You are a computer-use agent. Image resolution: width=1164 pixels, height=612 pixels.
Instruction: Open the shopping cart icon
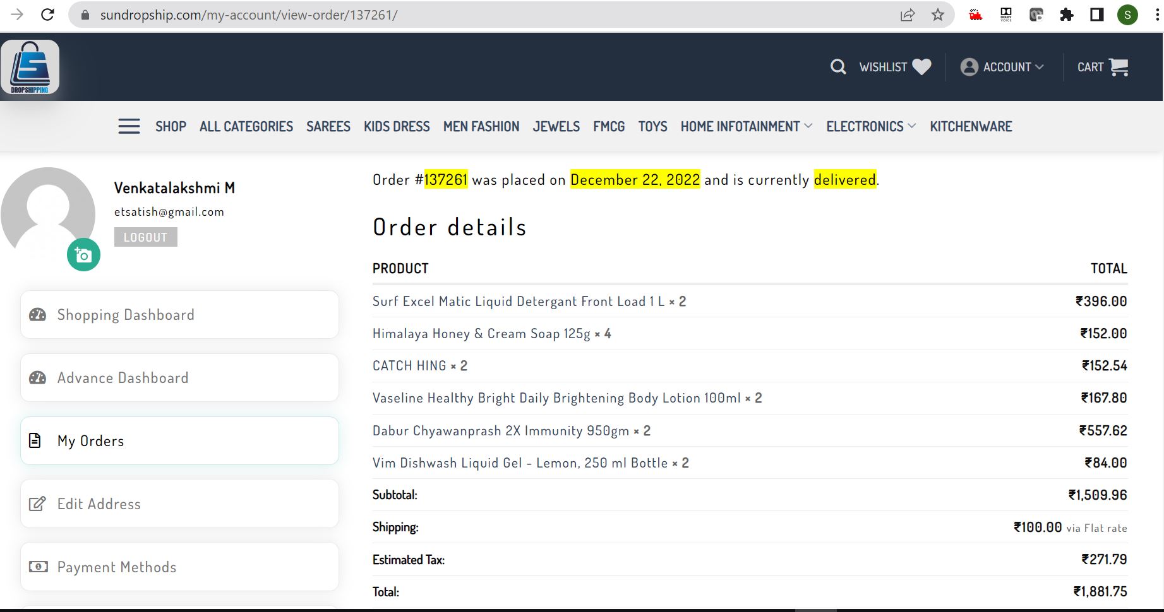[1119, 67]
